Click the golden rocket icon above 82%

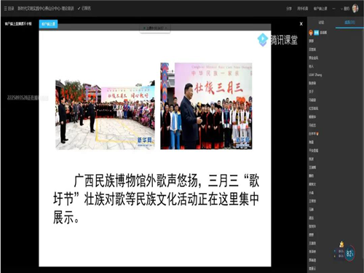341,244
